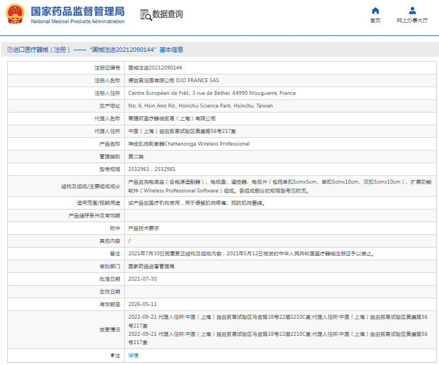Click the expiry date 2026-05-11
439x365 pixels.
point(142,304)
